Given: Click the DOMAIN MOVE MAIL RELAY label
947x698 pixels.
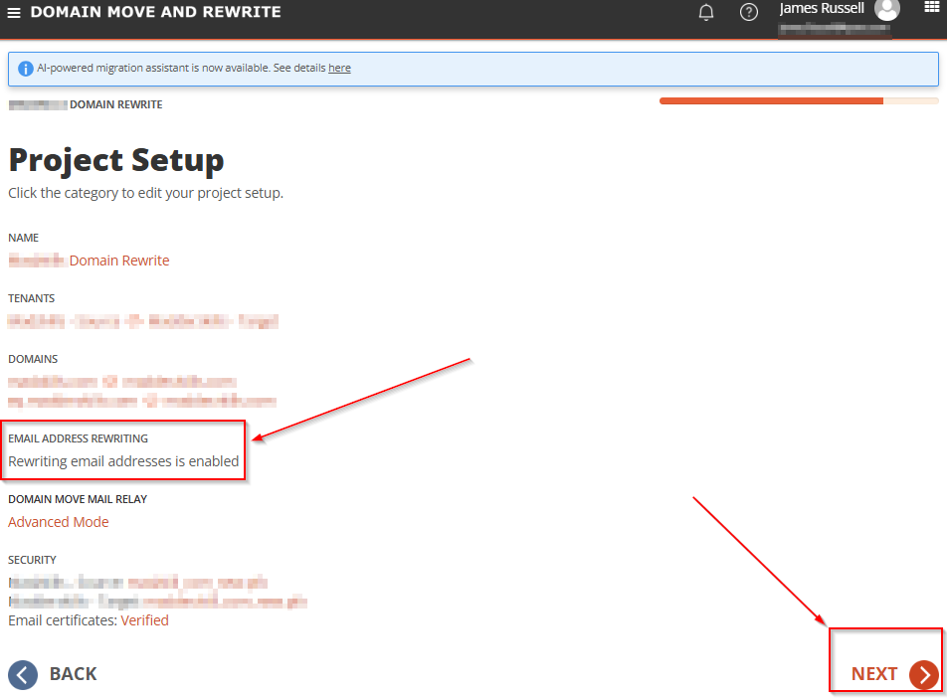Looking at the screenshot, I should click(78, 499).
